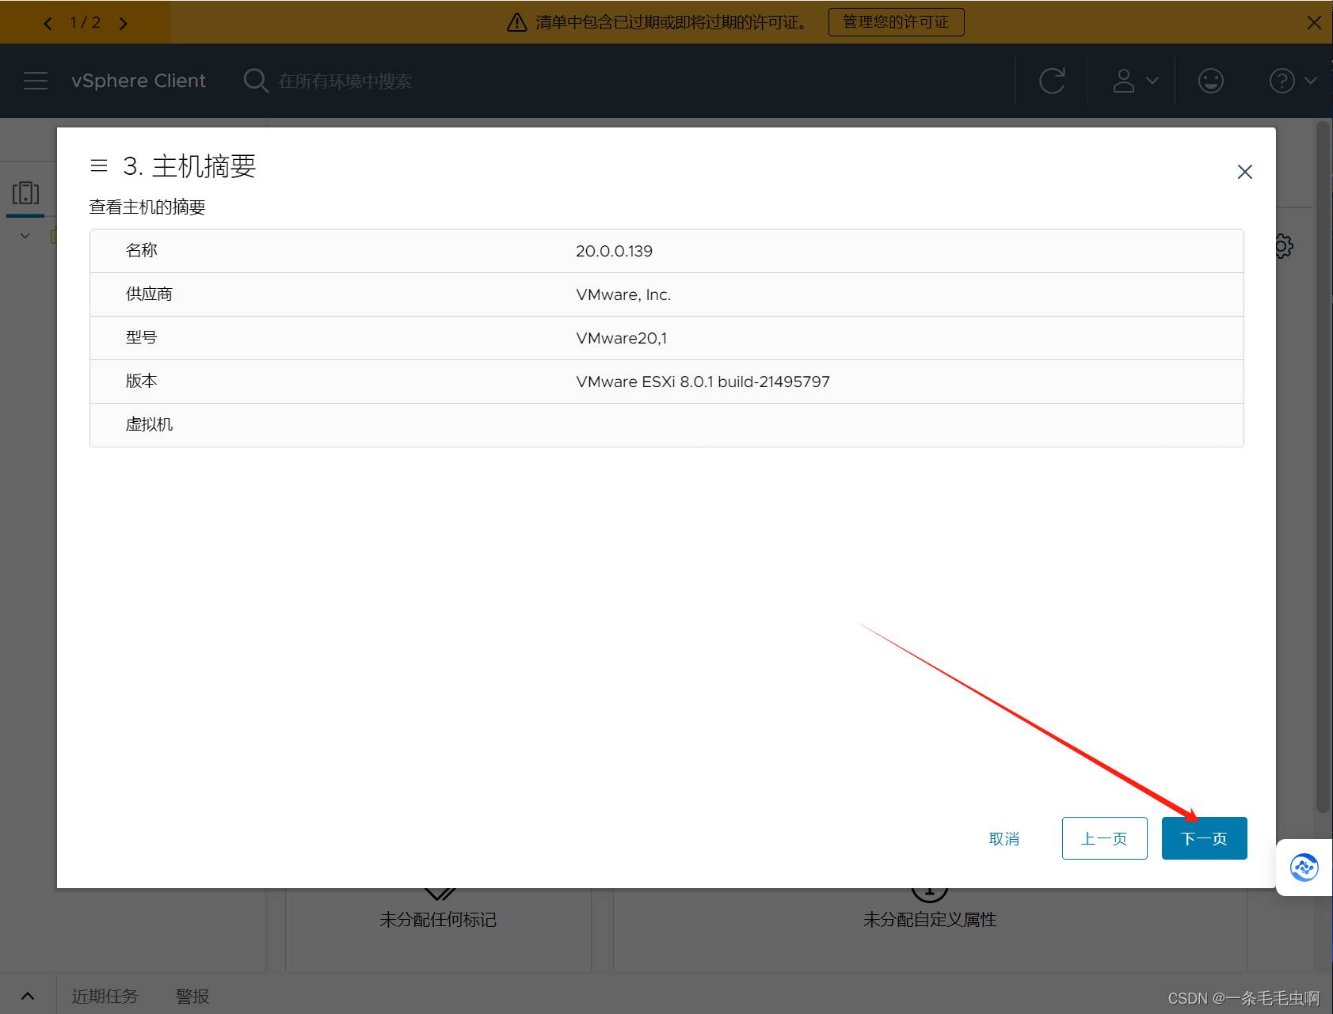Go to previous notification banner arrow
Screen dimensions: 1333x1014
[x=48, y=23]
